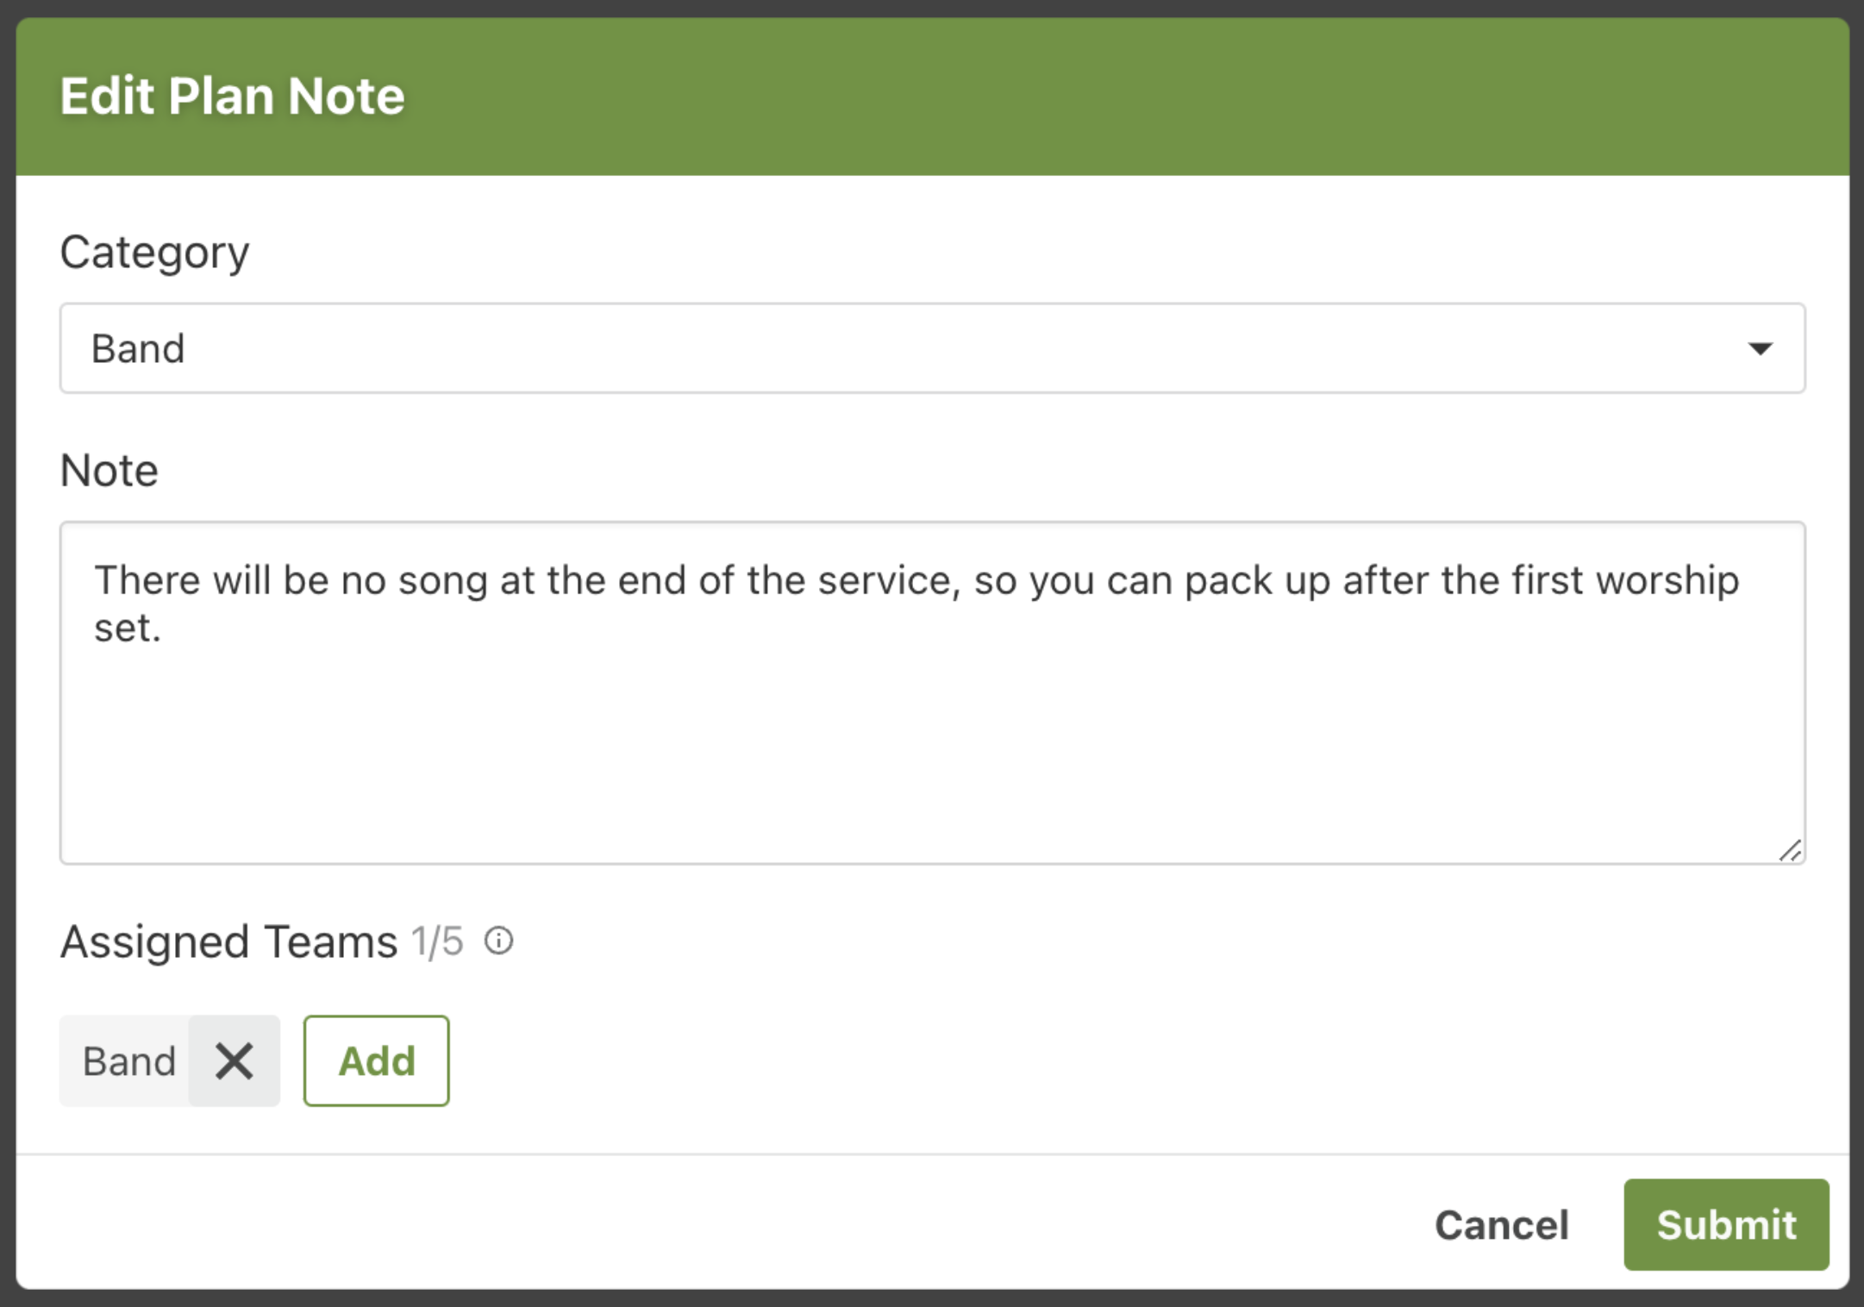This screenshot has width=1864, height=1307.
Task: Remove the Band team with the X icon
Action: pyautogui.click(x=235, y=1060)
